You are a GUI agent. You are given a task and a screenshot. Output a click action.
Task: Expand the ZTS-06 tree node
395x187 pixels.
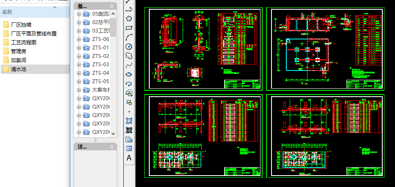tap(79, 39)
